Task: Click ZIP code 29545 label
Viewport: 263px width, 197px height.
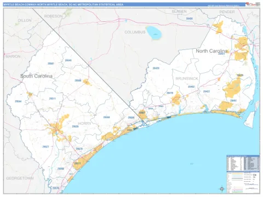Action: click(x=68, y=60)
